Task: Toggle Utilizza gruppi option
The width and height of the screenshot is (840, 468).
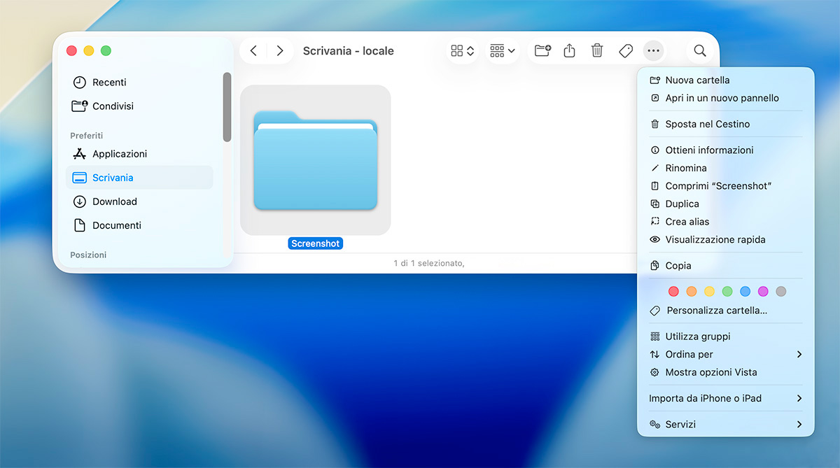Action: point(697,336)
